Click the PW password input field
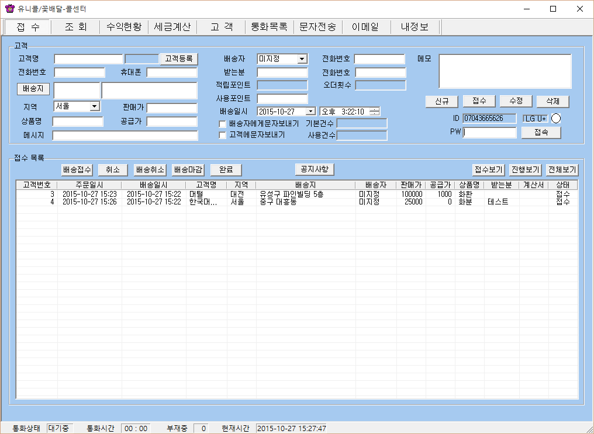The height and width of the screenshot is (434, 594). coord(490,133)
